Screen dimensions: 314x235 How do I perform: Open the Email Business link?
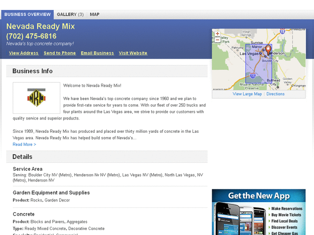(x=97, y=53)
